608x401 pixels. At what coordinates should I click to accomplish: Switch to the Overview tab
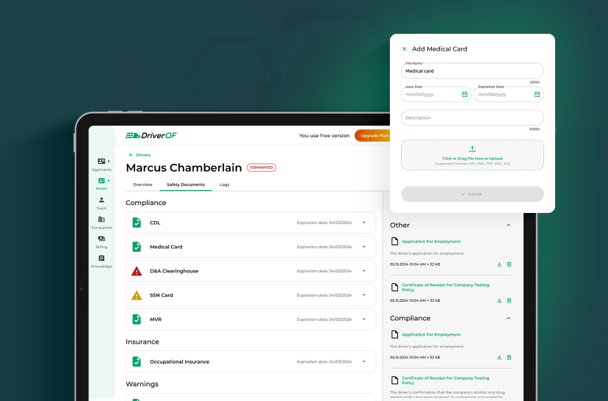142,184
